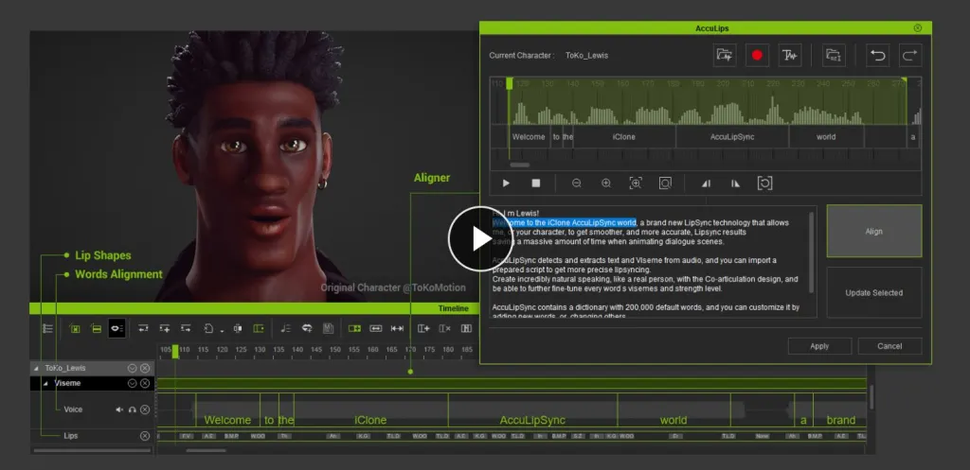Screen dimensions: 970x470
Task: Click the add-key timeline icon
Action: pyautogui.click(x=165, y=328)
